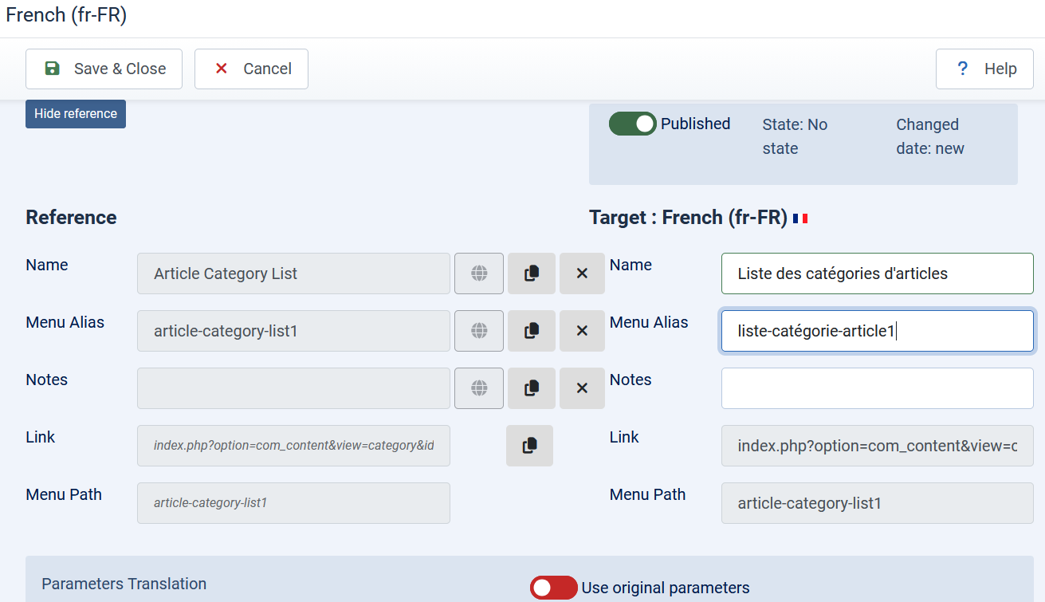1045x602 pixels.
Task: Hide the reference column
Action: point(76,113)
